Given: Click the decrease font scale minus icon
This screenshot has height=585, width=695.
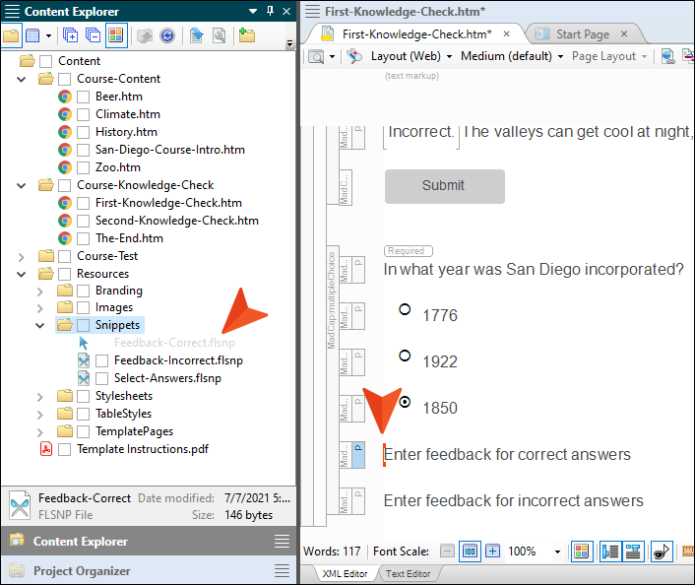Looking at the screenshot, I should click(447, 552).
